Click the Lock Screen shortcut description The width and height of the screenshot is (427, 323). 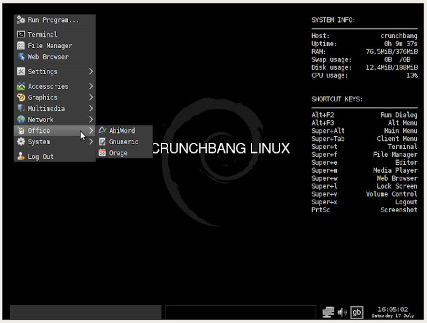tap(397, 186)
